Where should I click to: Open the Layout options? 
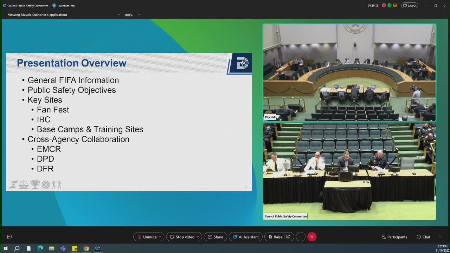(x=410, y=6)
